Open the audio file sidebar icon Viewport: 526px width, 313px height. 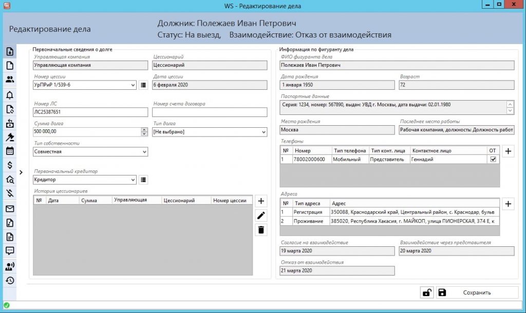point(10,223)
